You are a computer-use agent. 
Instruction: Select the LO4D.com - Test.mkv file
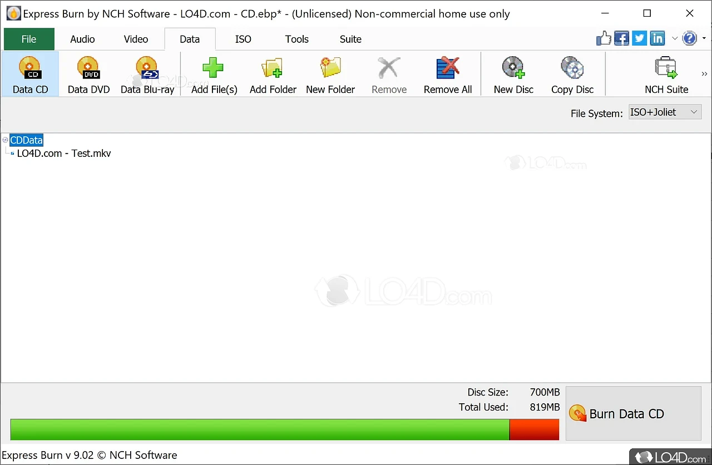click(x=64, y=154)
